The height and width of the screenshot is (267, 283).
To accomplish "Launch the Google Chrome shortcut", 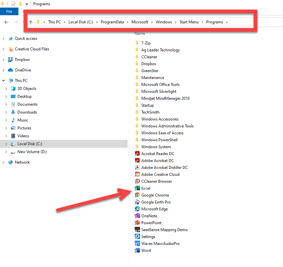I will [x=155, y=195].
